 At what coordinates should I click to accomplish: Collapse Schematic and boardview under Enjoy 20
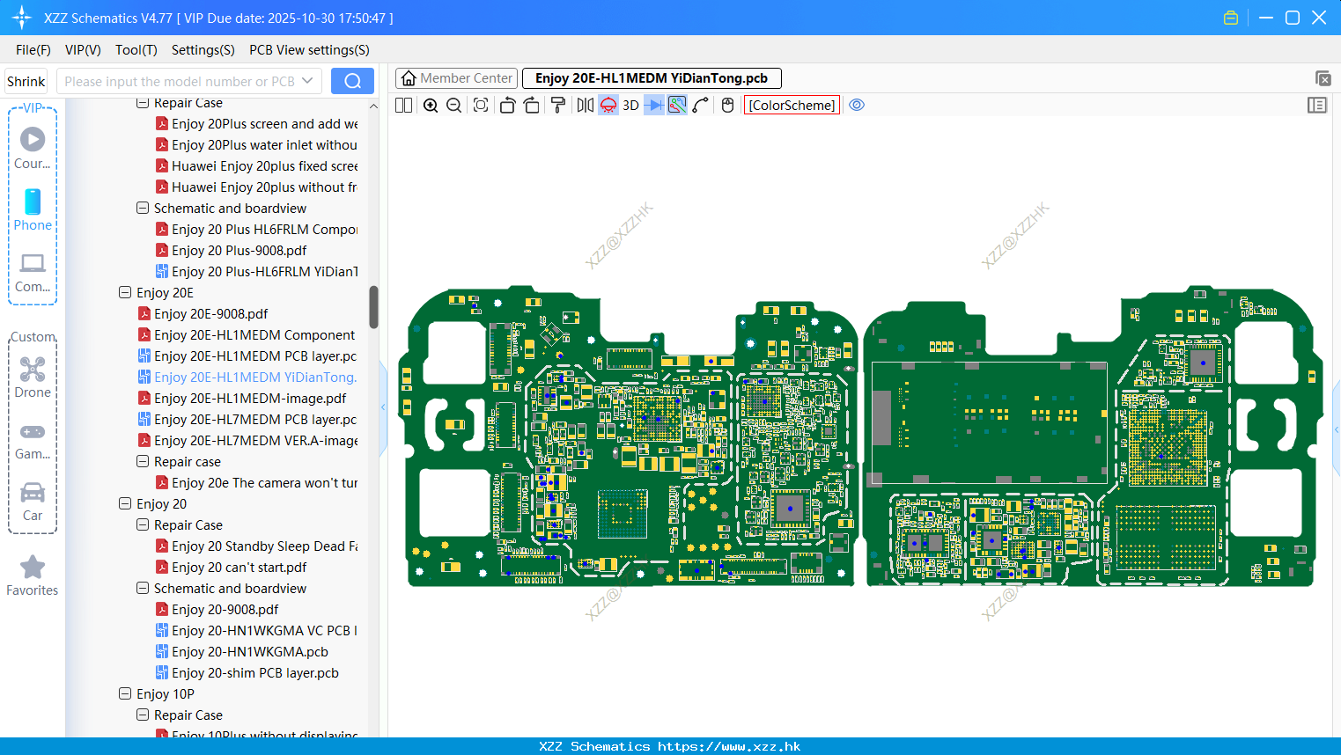tap(143, 588)
